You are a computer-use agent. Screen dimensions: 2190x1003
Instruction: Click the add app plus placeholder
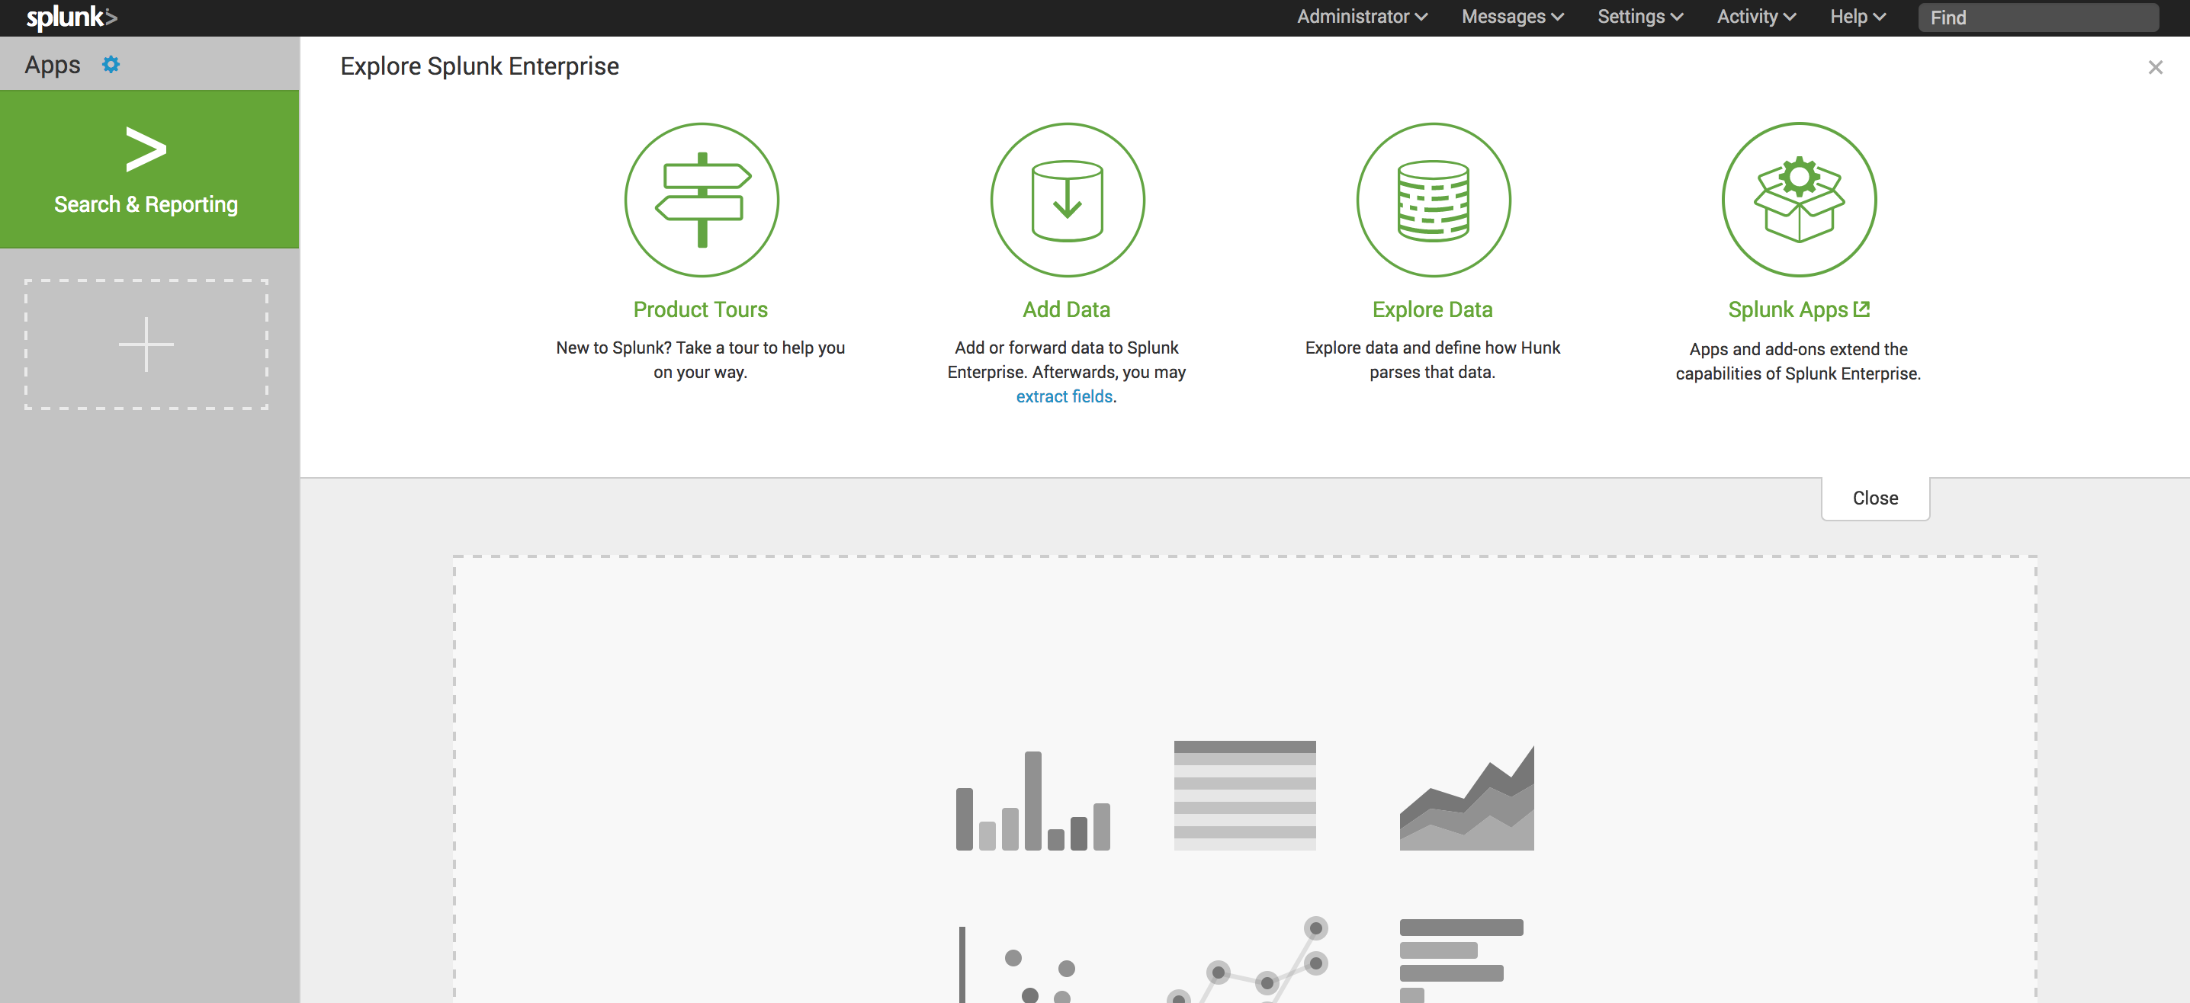click(x=146, y=344)
